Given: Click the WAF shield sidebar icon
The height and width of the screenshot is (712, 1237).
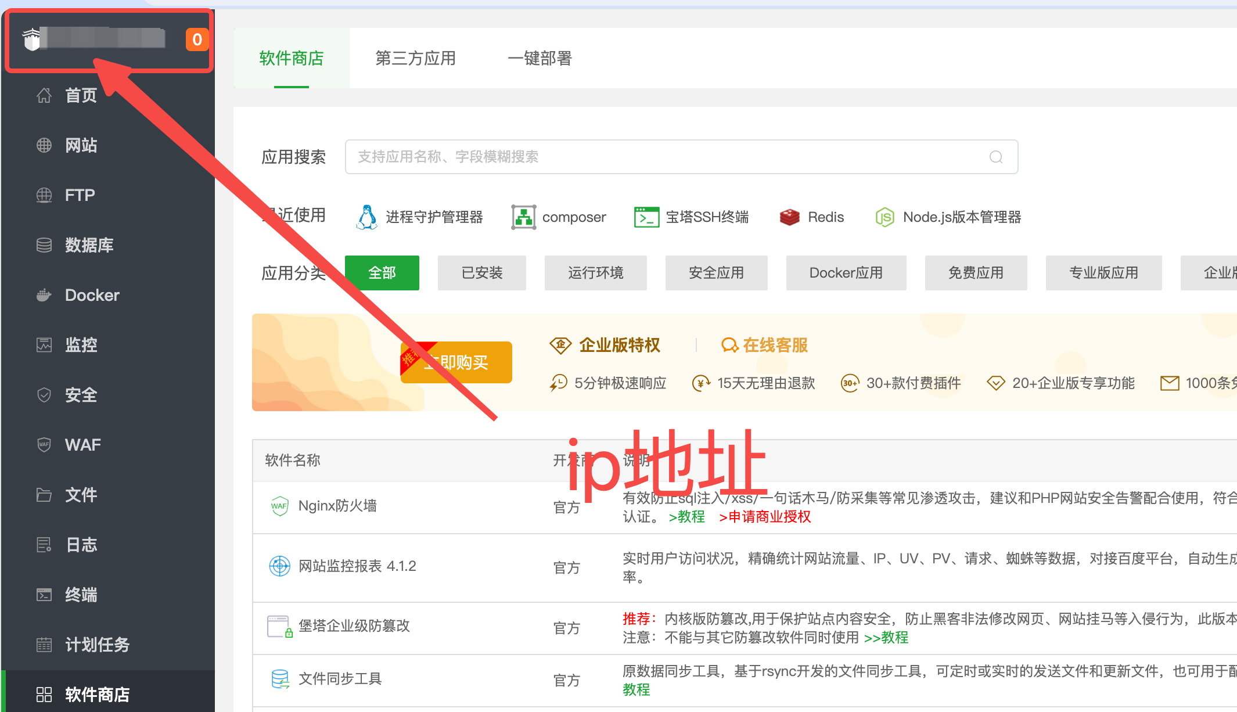Looking at the screenshot, I should tap(44, 445).
